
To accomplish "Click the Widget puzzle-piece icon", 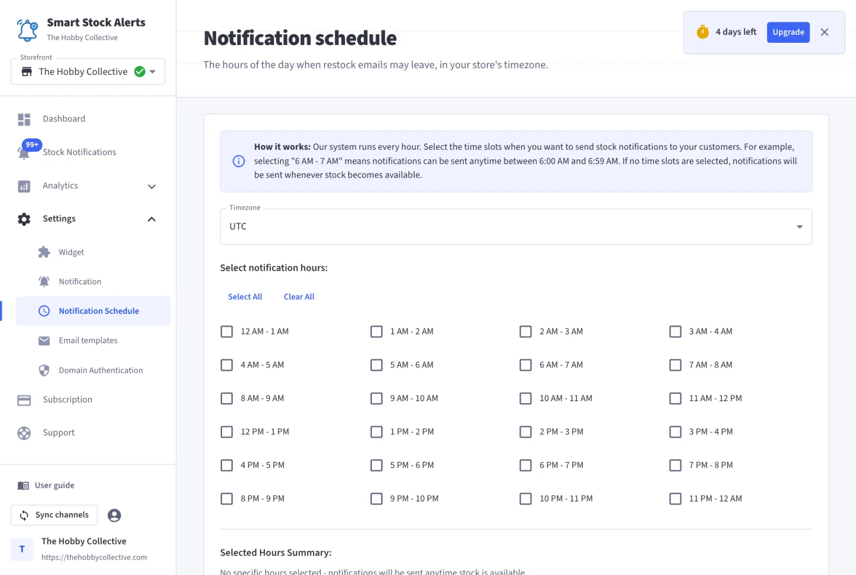I will 44,252.
